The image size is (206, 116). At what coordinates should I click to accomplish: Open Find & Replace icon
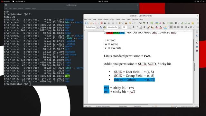[140, 23]
